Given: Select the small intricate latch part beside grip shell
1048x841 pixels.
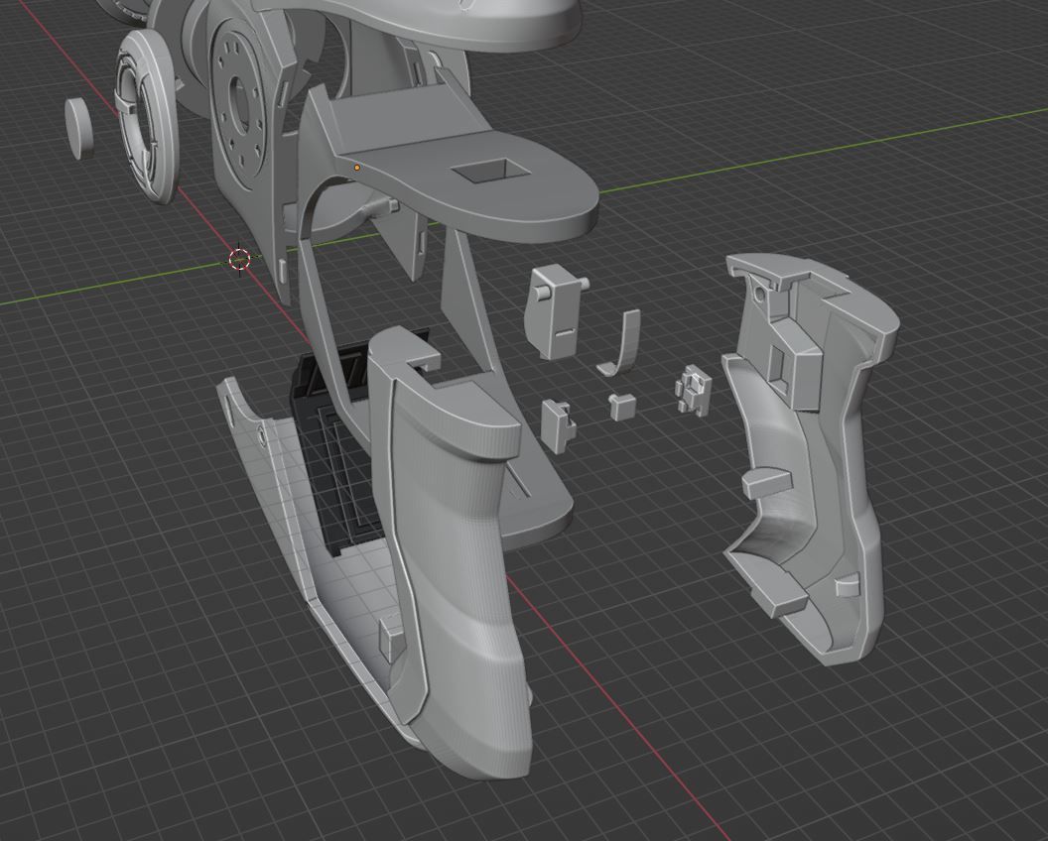Looking at the screenshot, I should coord(693,391).
